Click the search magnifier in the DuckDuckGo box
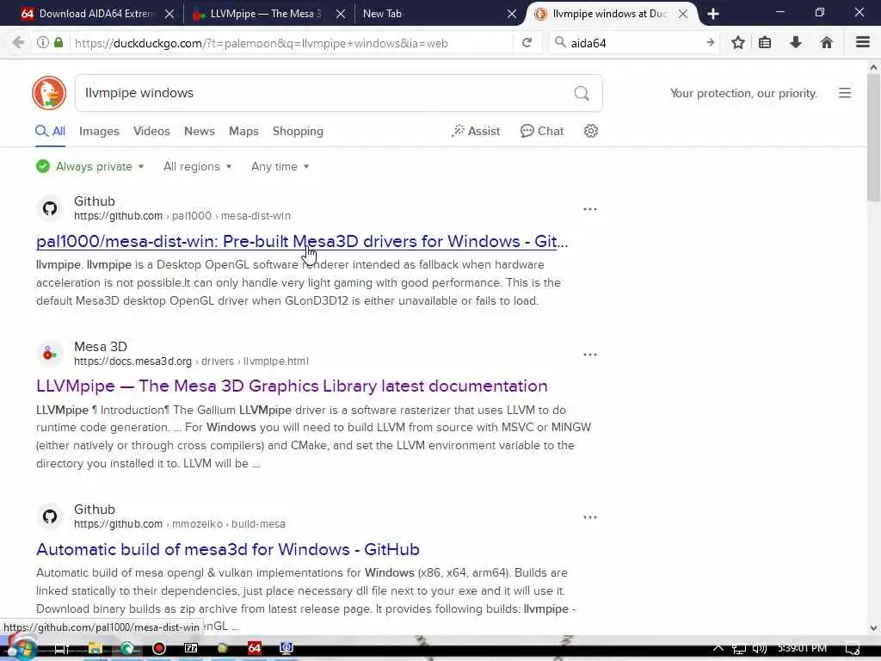Viewport: 881px width, 661px height. coord(582,93)
